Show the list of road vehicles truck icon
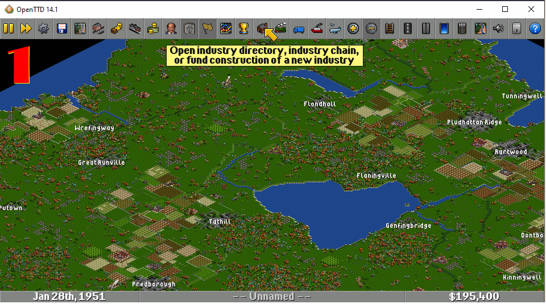The width and height of the screenshot is (546, 304). (299, 28)
